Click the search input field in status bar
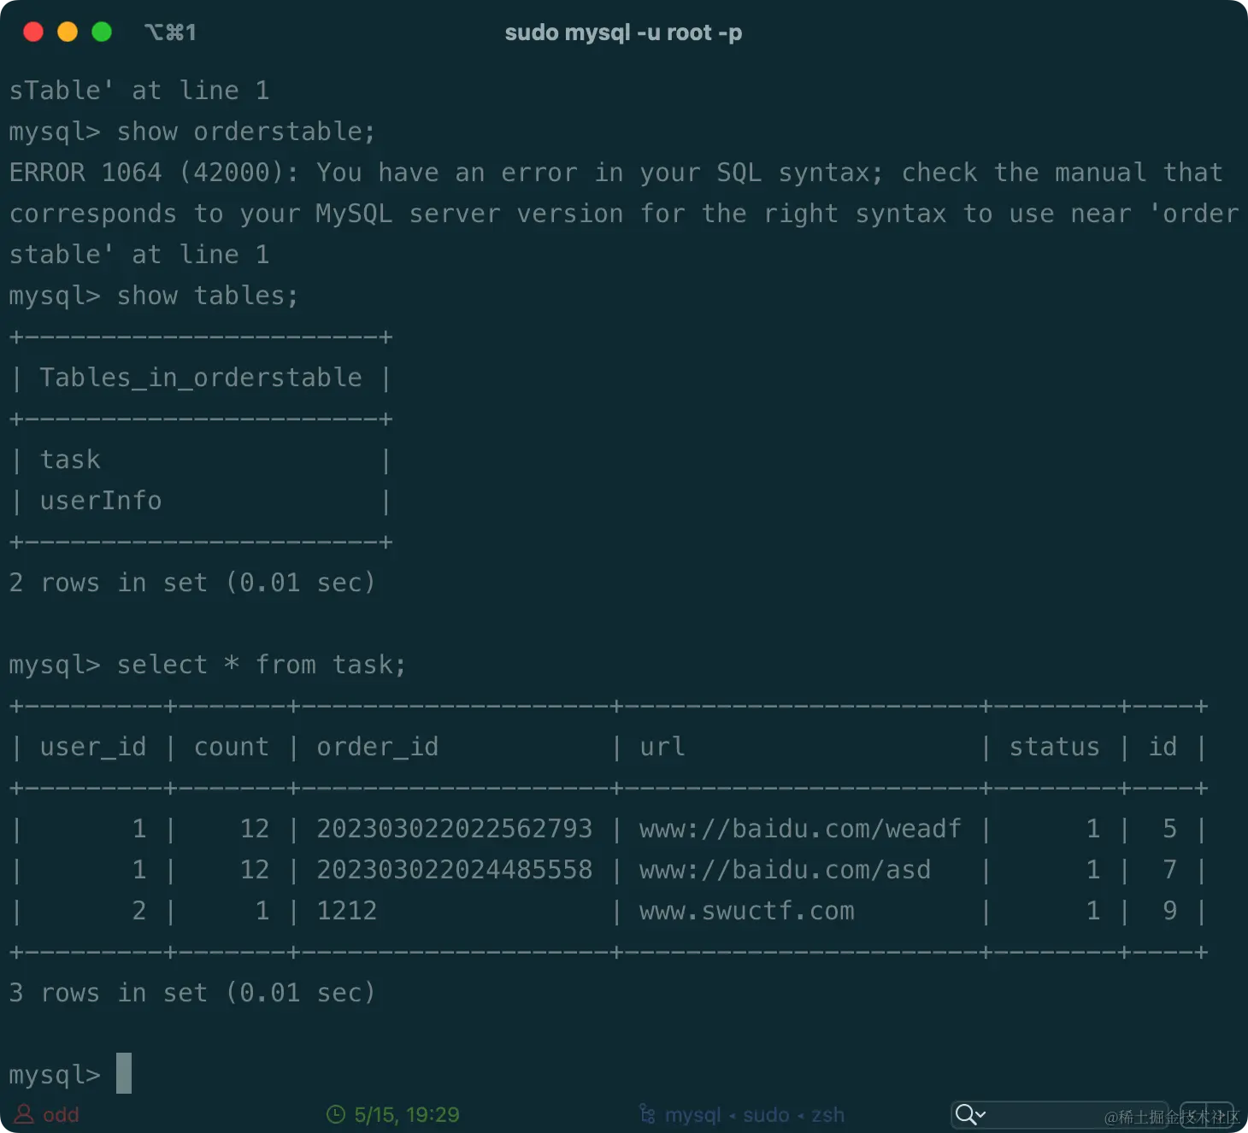The height and width of the screenshot is (1133, 1248). click(1068, 1114)
